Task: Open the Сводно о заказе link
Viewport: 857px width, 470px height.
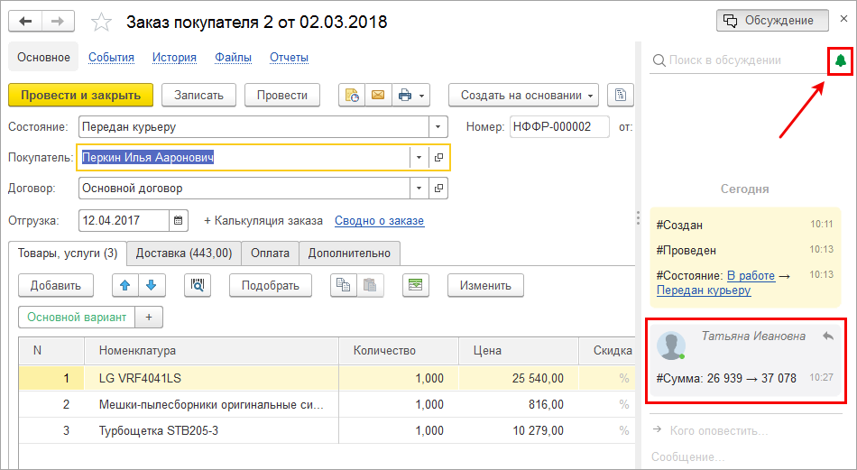Action: coord(379,220)
